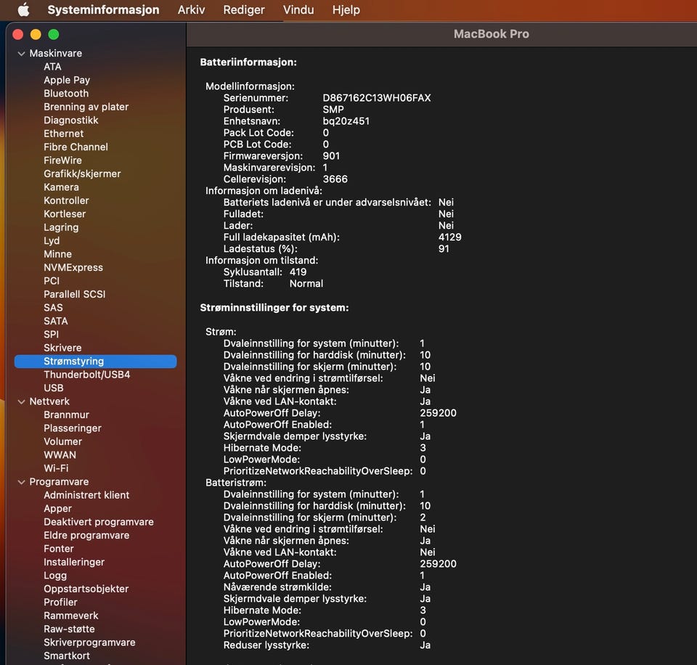This screenshot has height=665, width=697.
Task: Select Oppstartsobjekter in the sidebar
Action: point(86,589)
